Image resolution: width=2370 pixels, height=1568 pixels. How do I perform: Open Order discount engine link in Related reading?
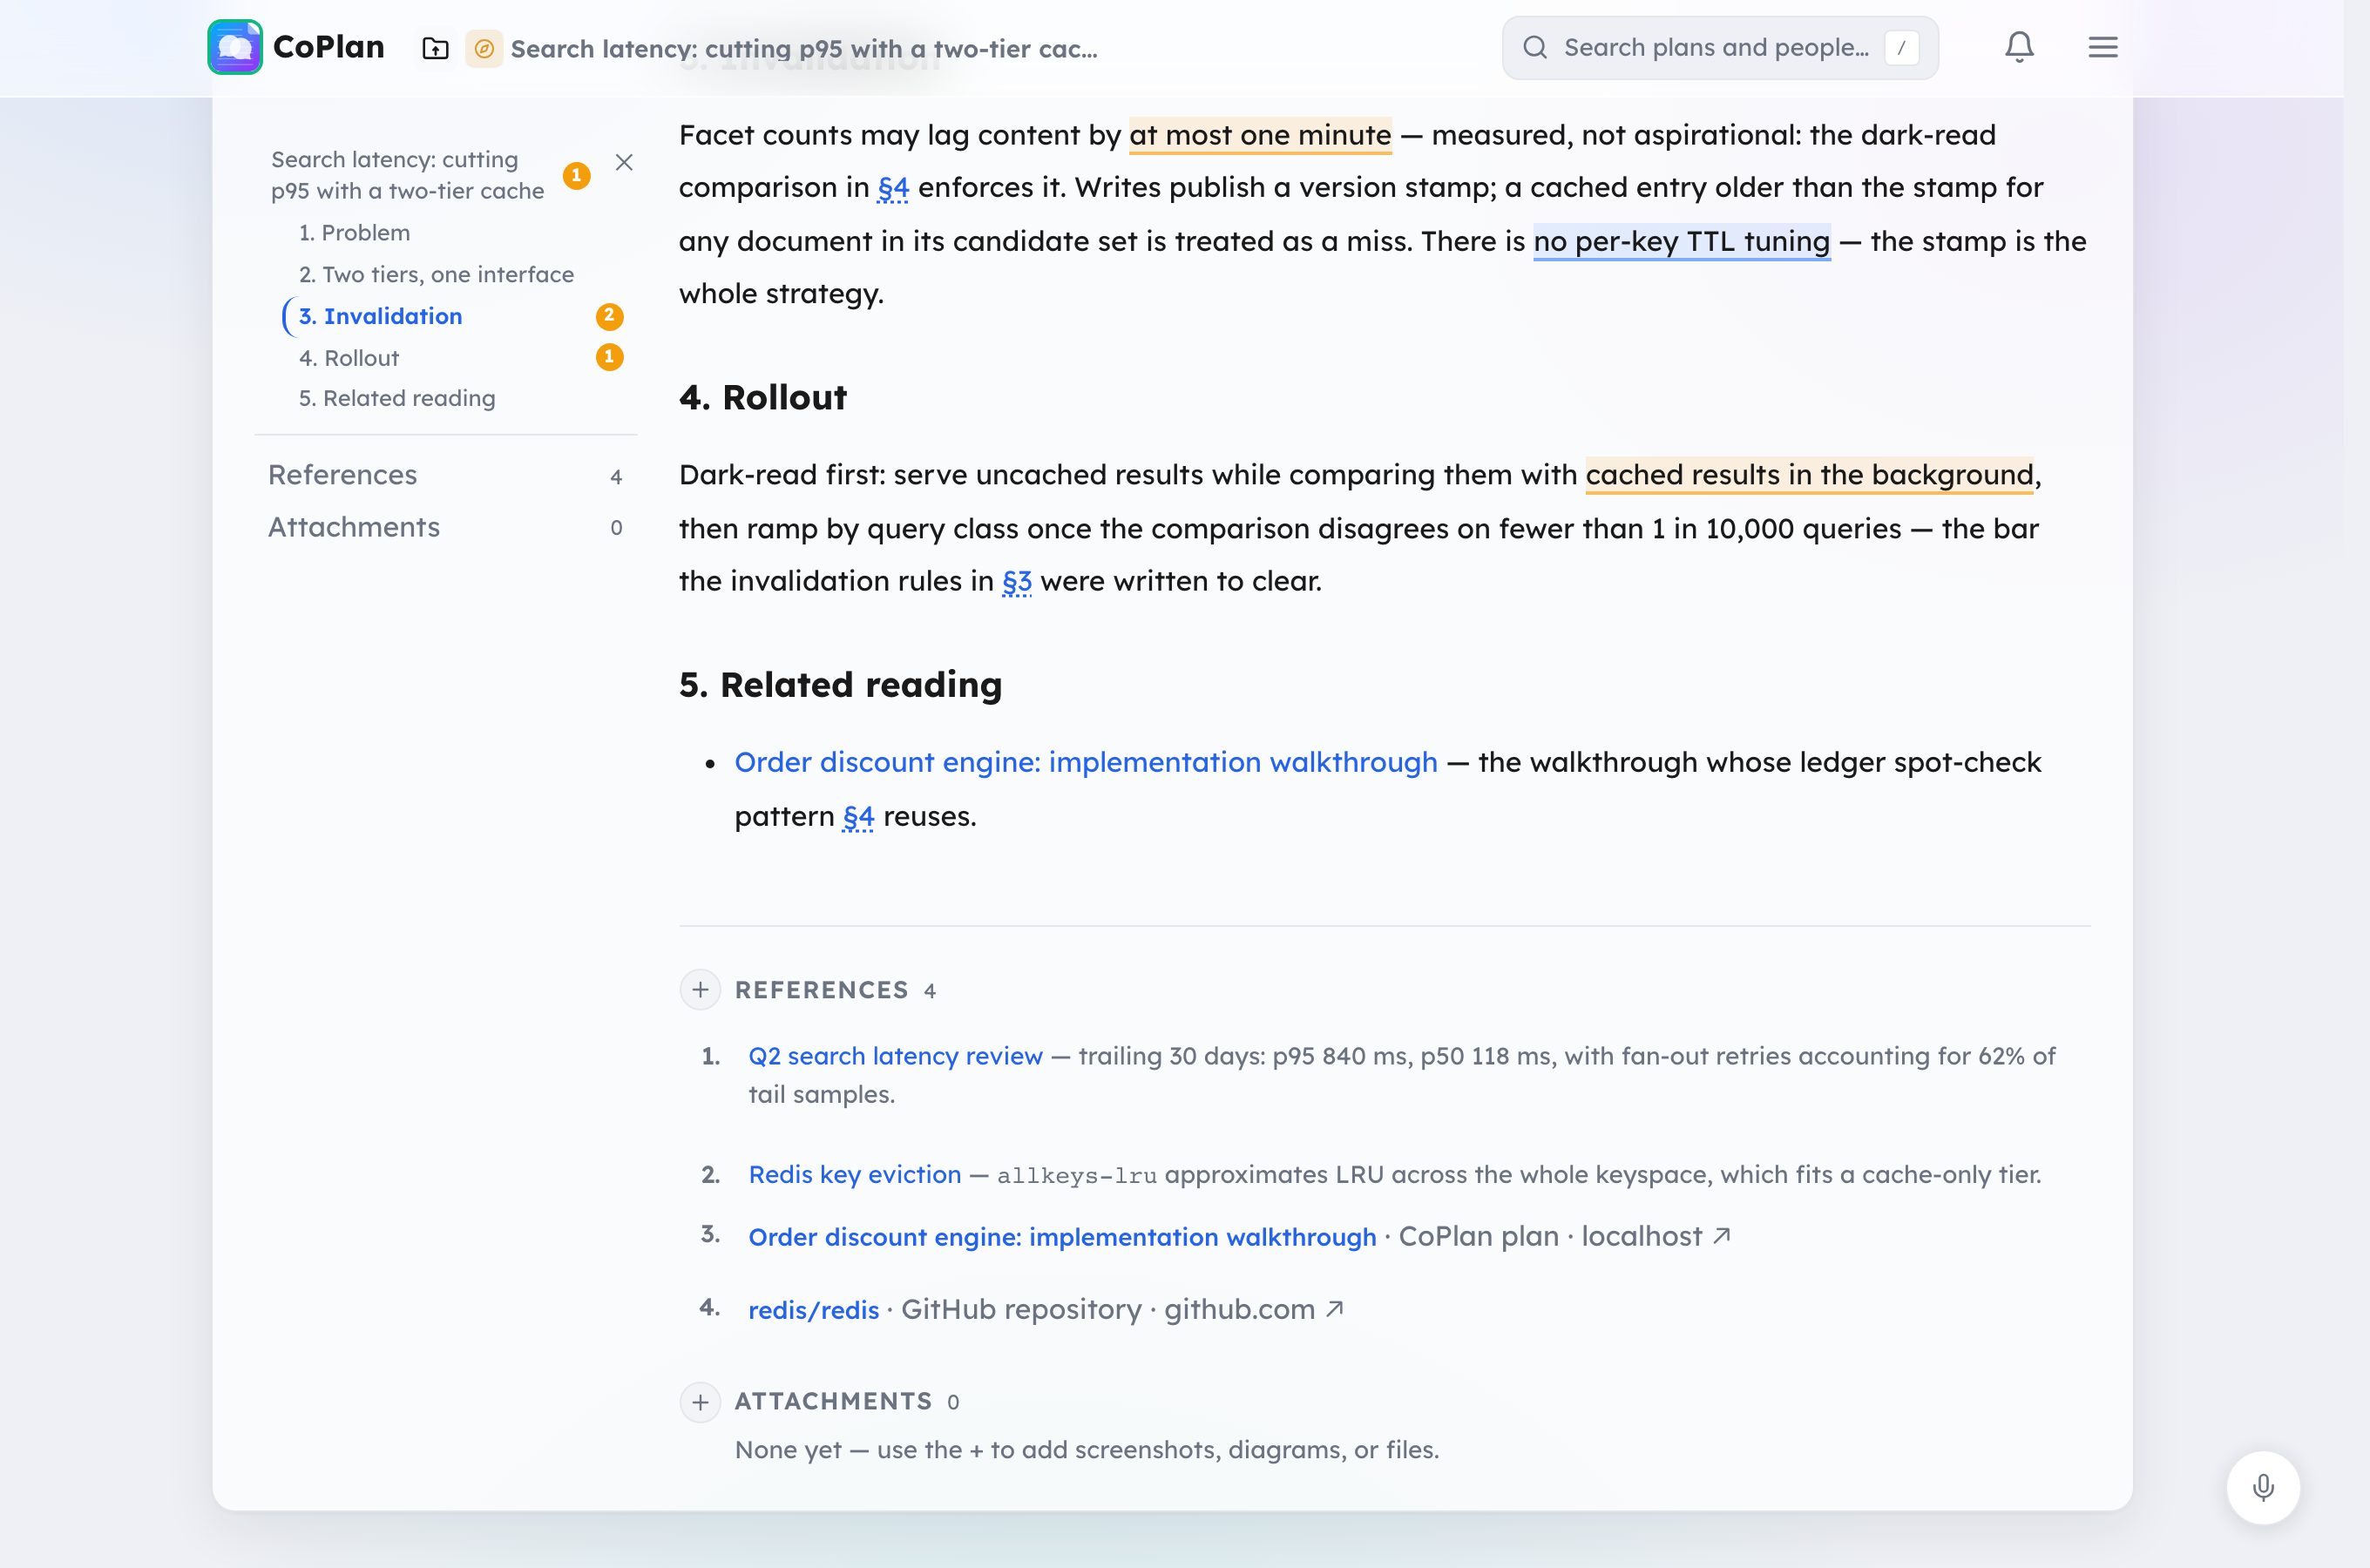pos(1086,762)
